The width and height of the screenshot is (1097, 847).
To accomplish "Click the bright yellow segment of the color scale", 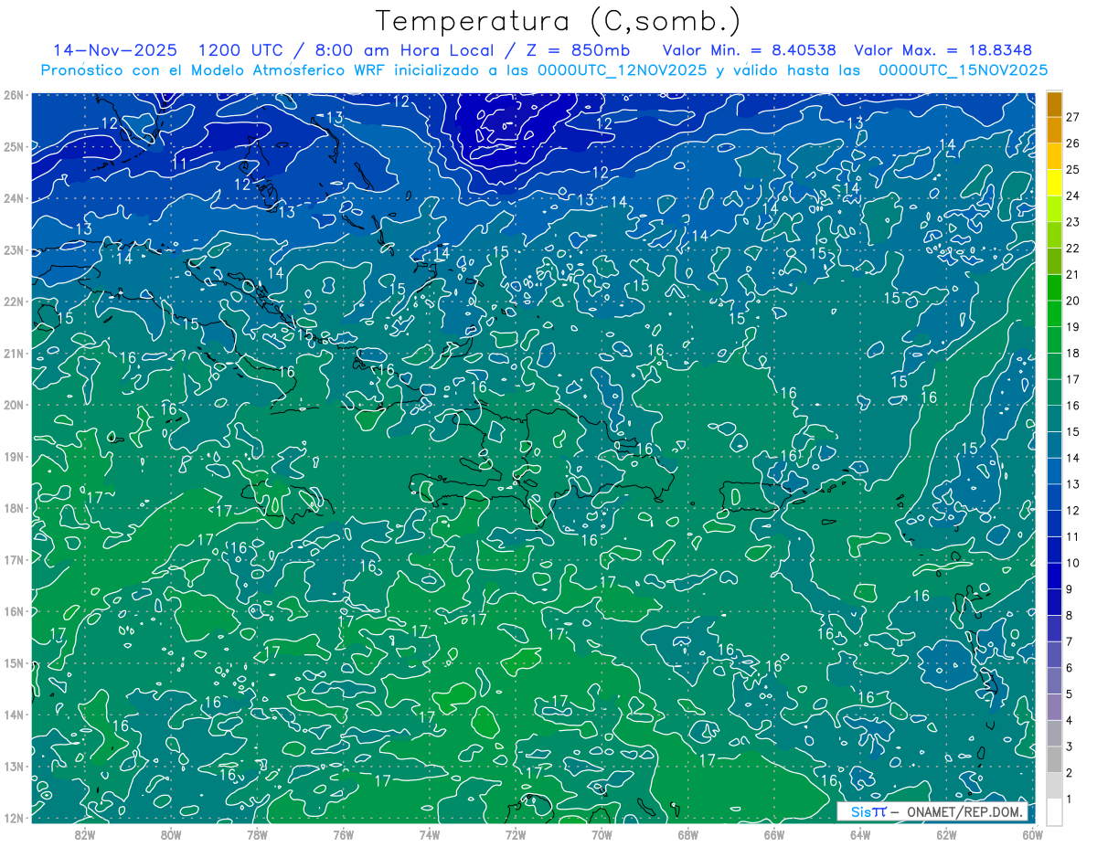I will click(x=1054, y=183).
